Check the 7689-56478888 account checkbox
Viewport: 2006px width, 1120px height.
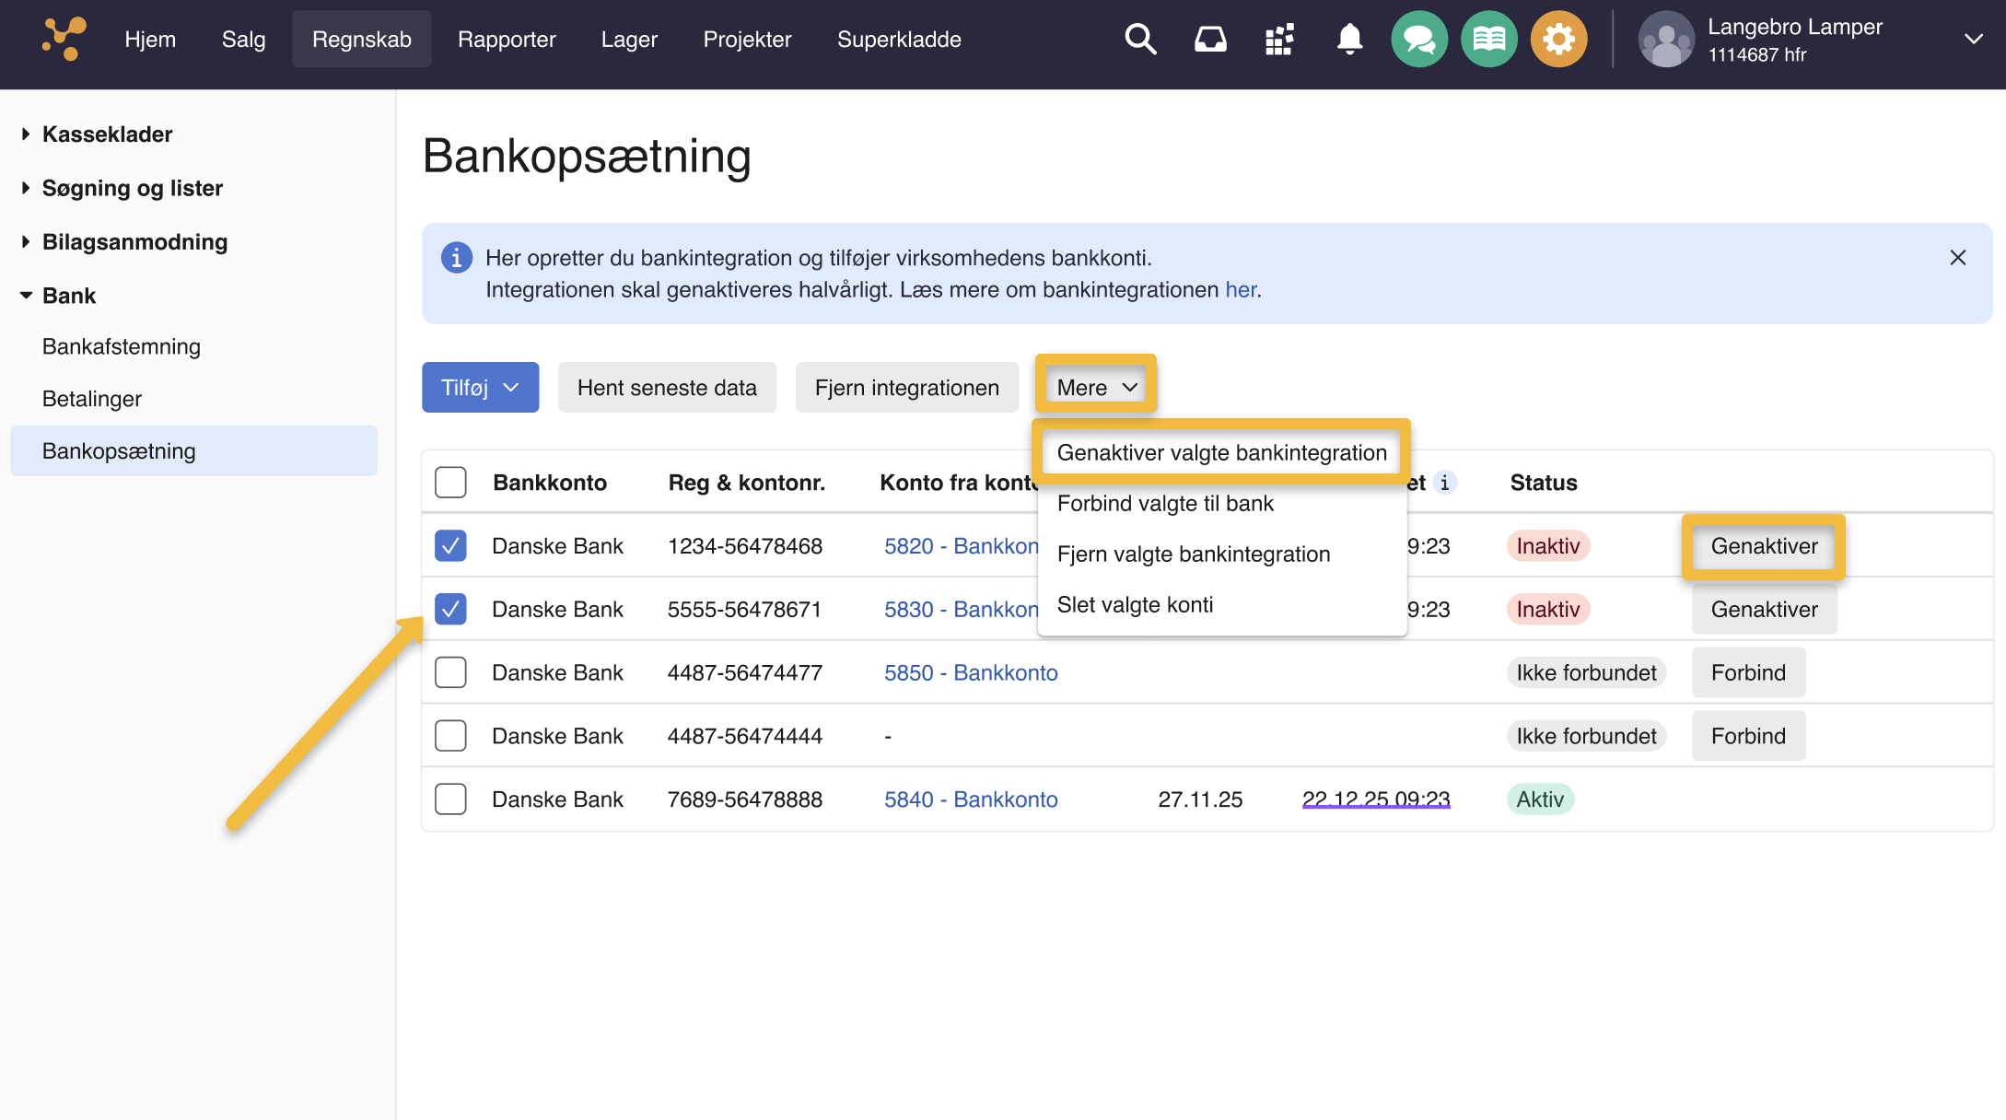click(x=450, y=799)
